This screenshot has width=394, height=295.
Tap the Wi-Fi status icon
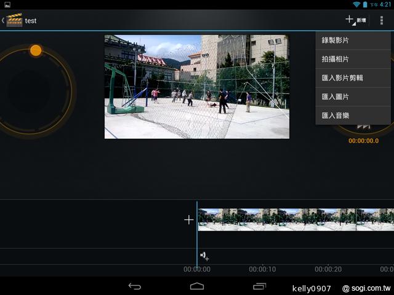[x=356, y=4]
